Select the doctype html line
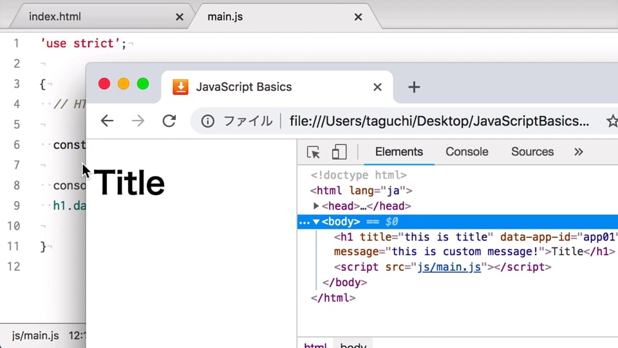Image resolution: width=618 pixels, height=348 pixels. point(359,175)
